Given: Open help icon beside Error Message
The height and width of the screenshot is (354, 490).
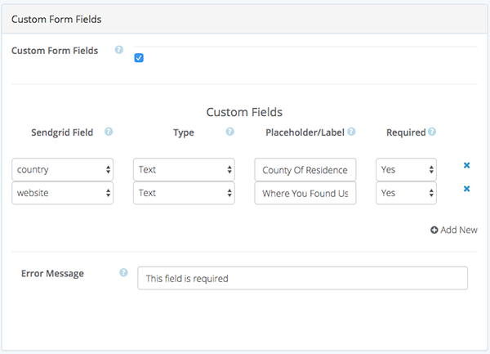Looking at the screenshot, I should click(x=123, y=273).
